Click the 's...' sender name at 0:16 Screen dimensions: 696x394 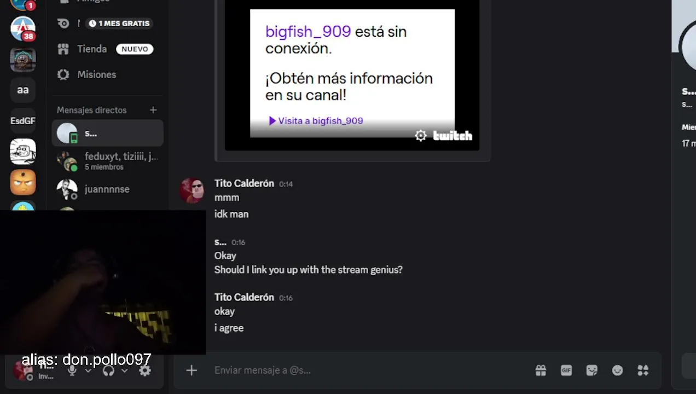point(221,242)
